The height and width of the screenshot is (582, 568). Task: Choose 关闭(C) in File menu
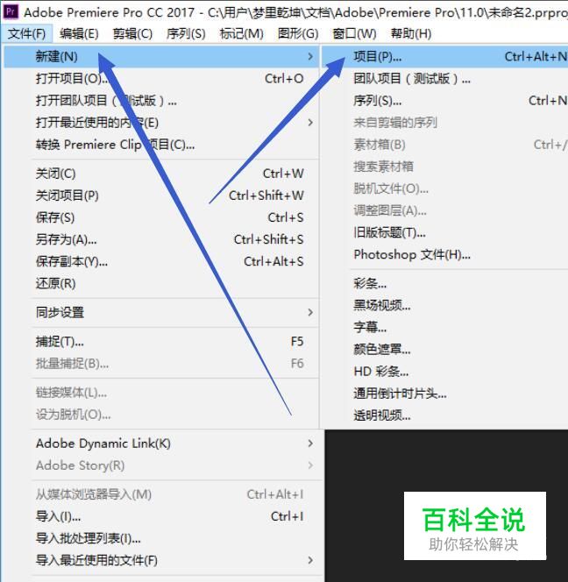(x=161, y=174)
